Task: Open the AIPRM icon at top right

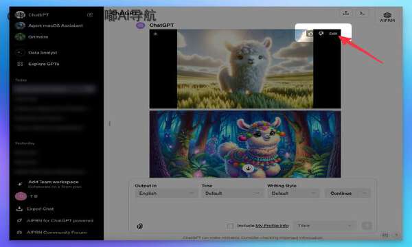Action: 387,17
